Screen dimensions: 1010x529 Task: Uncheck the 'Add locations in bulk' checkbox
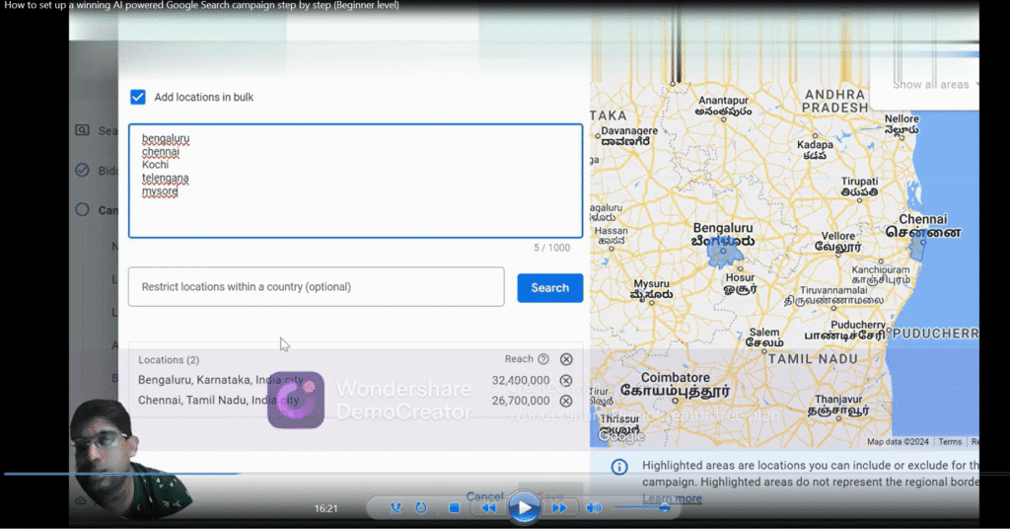coord(138,97)
